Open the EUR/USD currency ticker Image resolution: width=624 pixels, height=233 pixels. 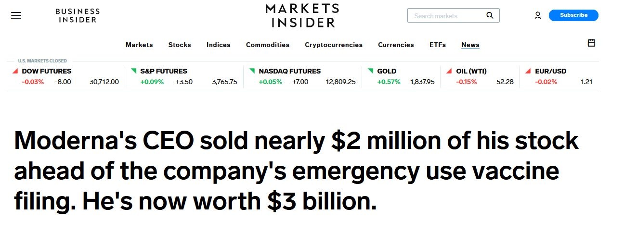click(550, 71)
